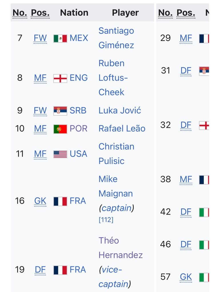This screenshot has height=292, width=218.
Task: Click the Mexico flag icon
Action: (60, 38)
